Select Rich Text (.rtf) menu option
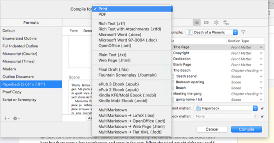Image resolution: width=274 pixels, height=143 pixels. tap(132, 23)
